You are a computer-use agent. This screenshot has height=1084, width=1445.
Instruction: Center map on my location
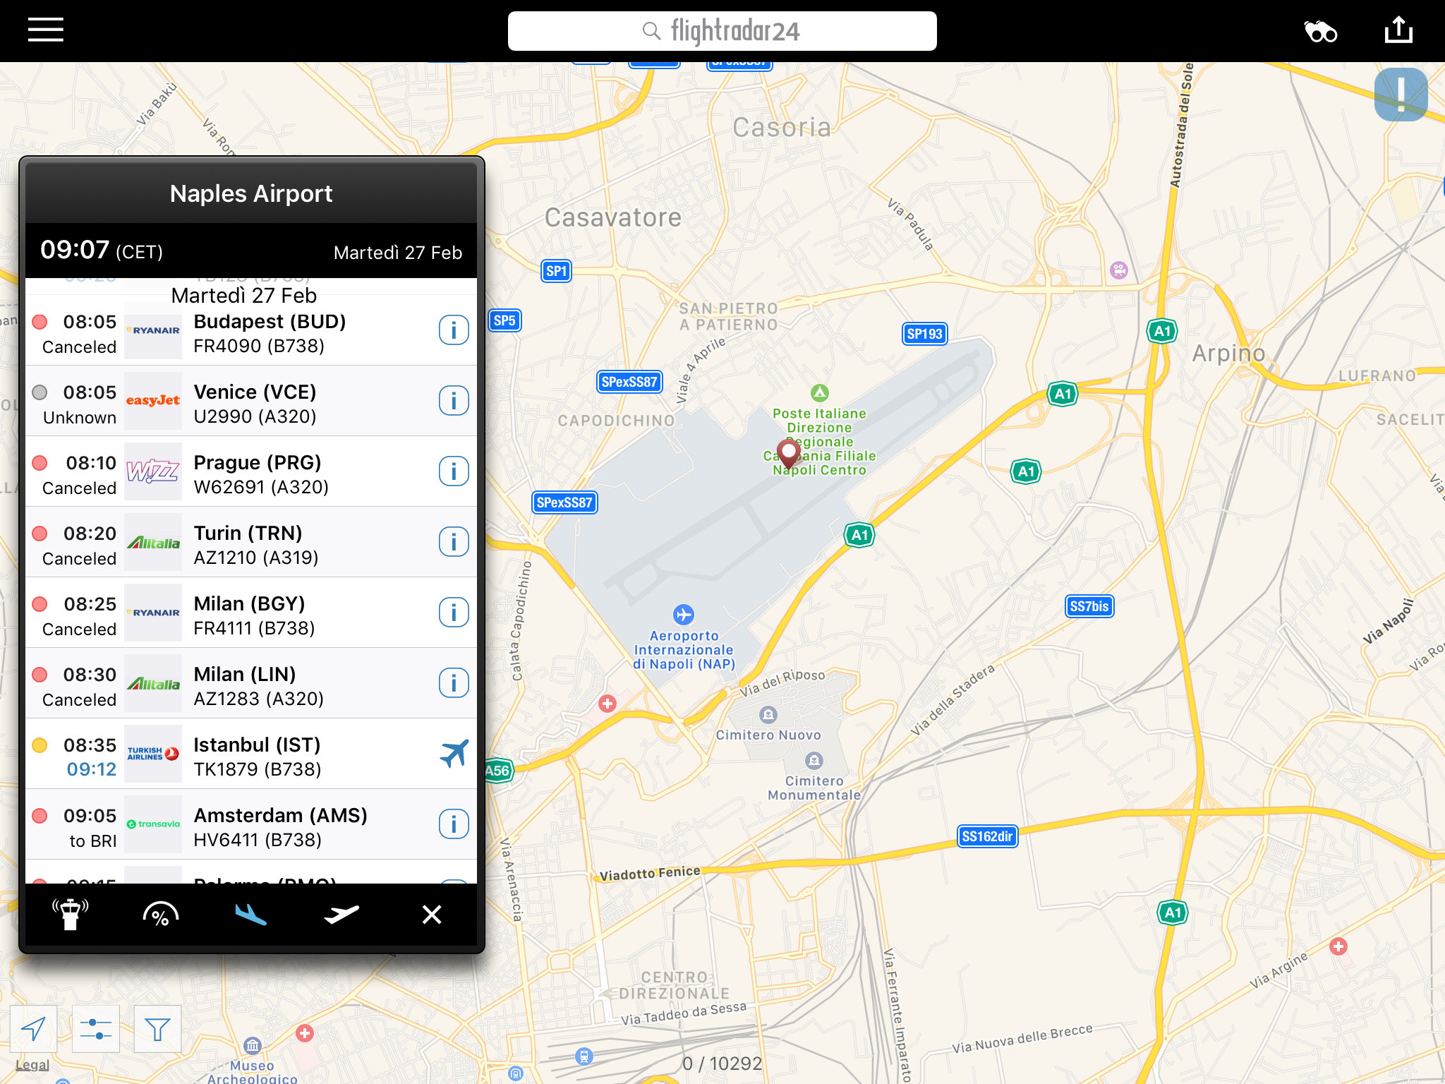pos(33,1029)
